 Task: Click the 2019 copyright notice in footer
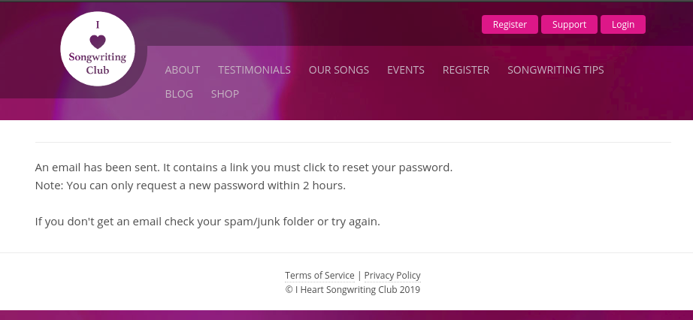(x=353, y=289)
